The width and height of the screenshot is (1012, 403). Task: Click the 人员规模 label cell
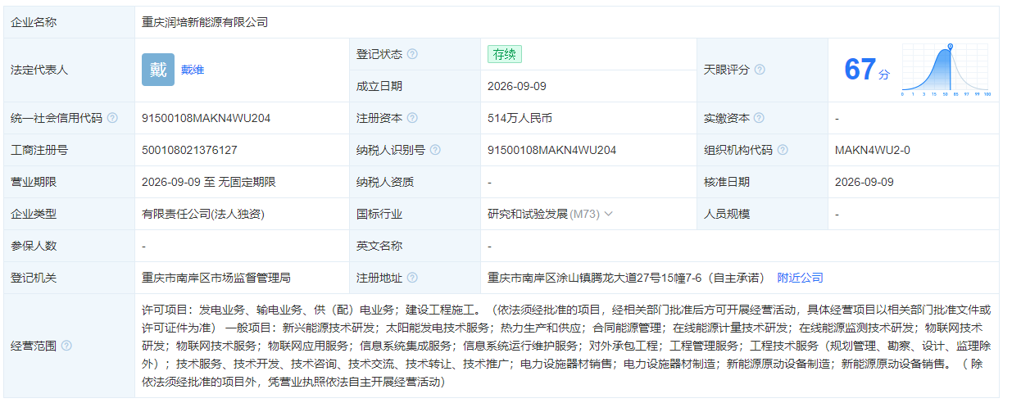[x=762, y=214]
